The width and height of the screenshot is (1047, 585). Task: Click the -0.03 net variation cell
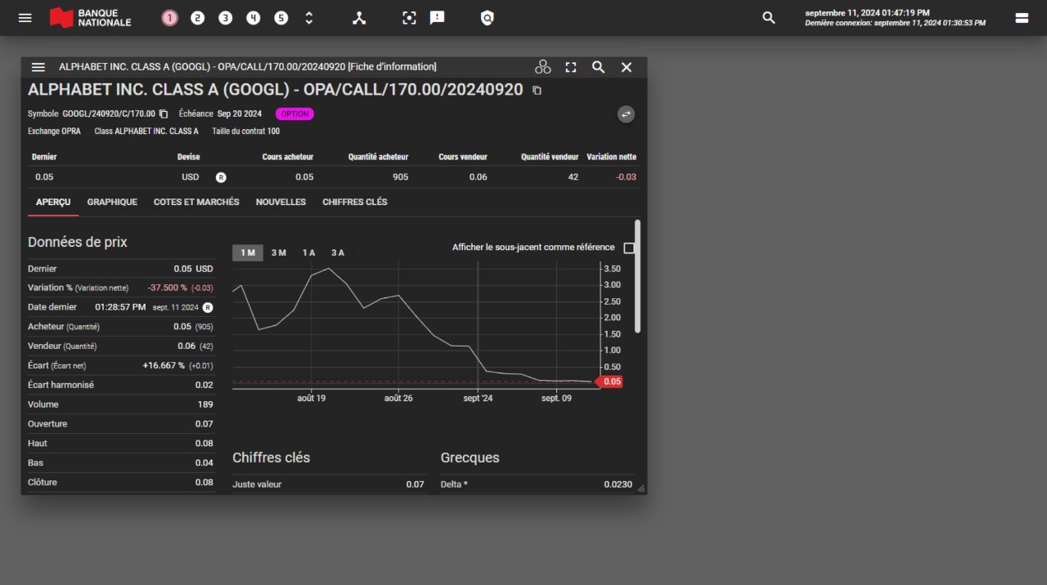click(627, 177)
